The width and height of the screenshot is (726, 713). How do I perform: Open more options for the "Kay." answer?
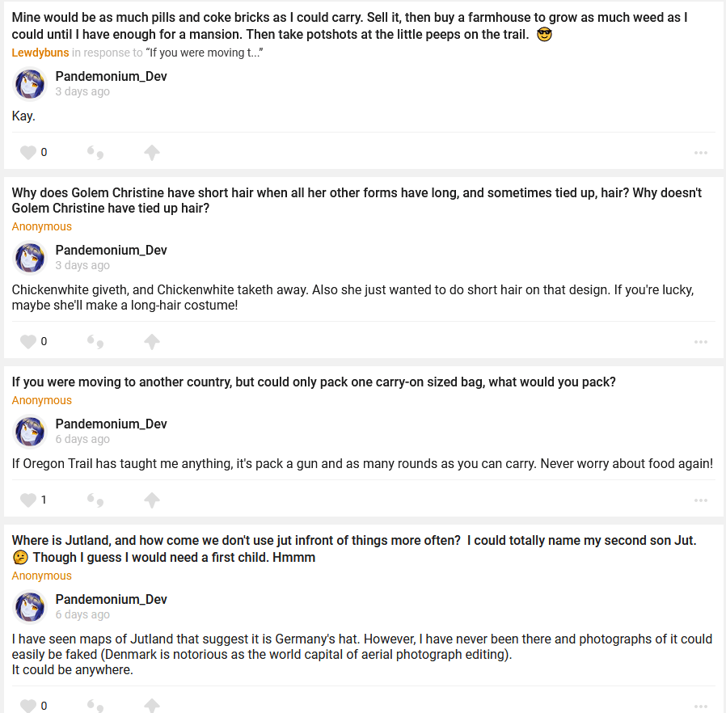pyautogui.click(x=700, y=152)
